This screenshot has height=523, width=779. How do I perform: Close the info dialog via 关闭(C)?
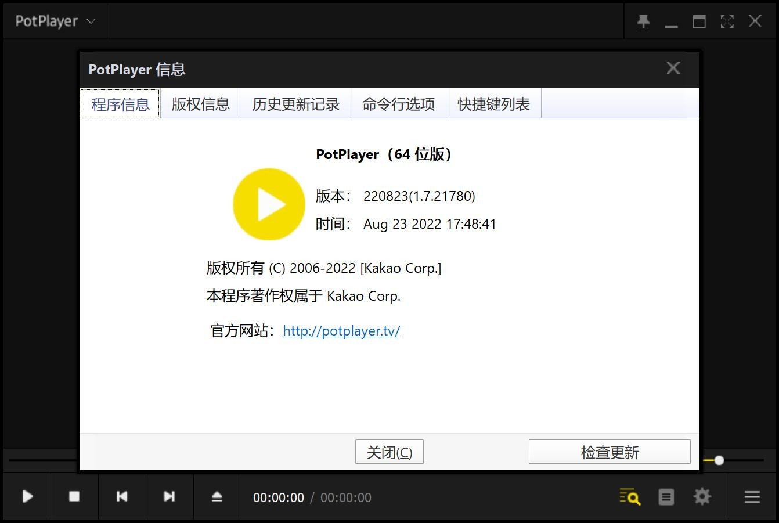coord(389,452)
